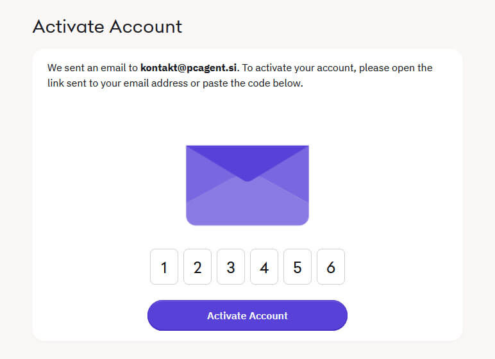Click the pointed tip of the envelope flap
This screenshot has width=495, height=359.
tap(247, 180)
